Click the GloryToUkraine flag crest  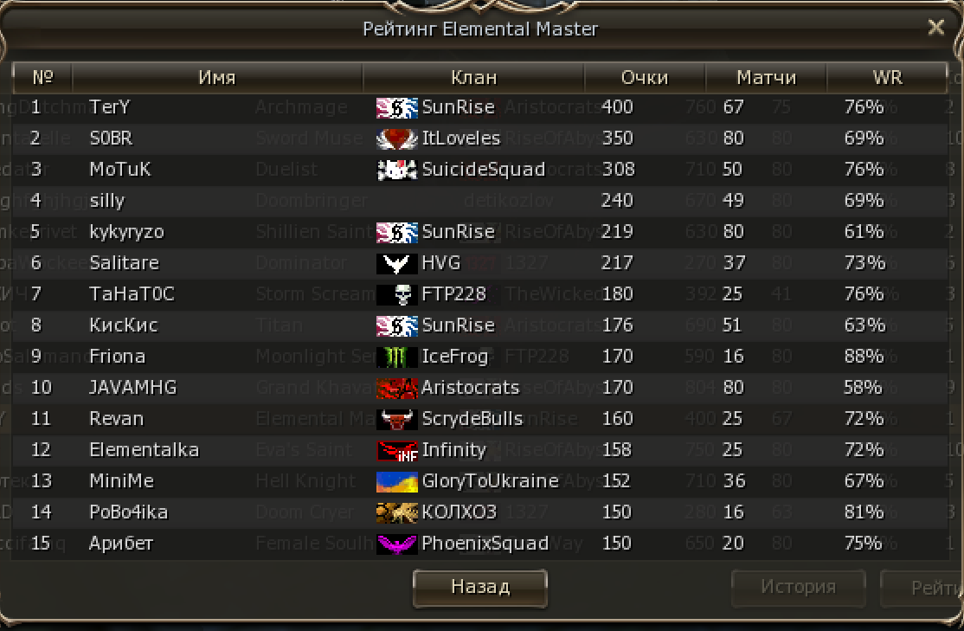pyautogui.click(x=396, y=482)
